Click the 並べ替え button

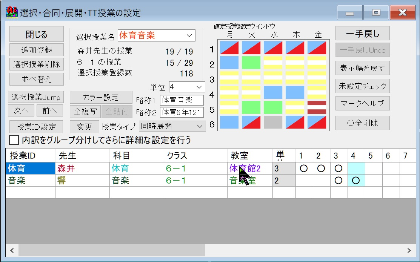[x=37, y=79]
